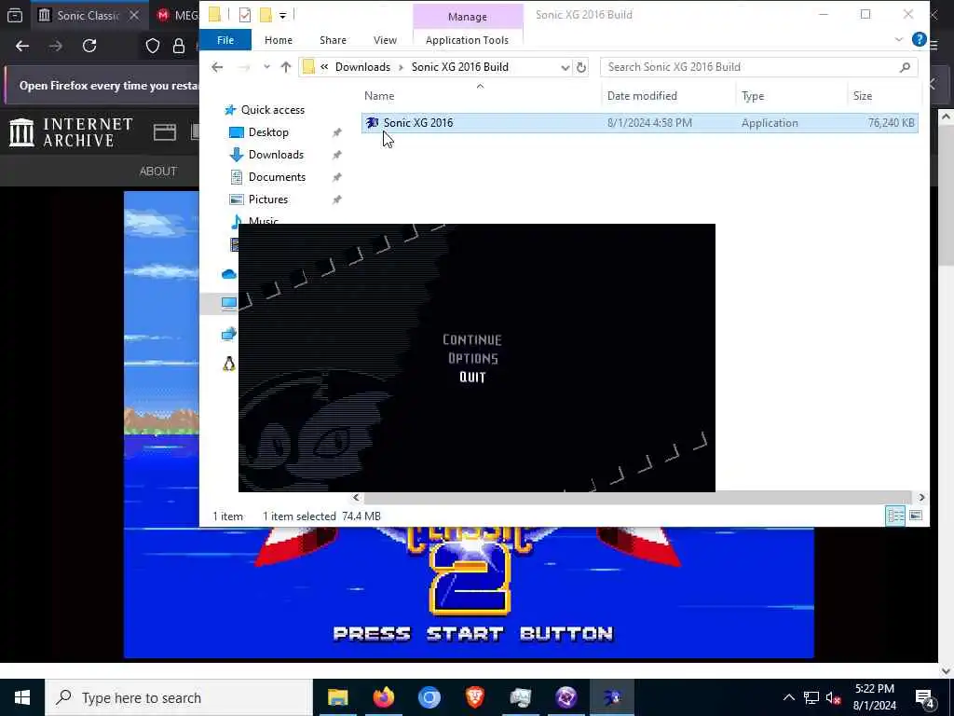The image size is (954, 716).
Task: Select the Sonic Classic Firefox tab
Action: [x=88, y=15]
